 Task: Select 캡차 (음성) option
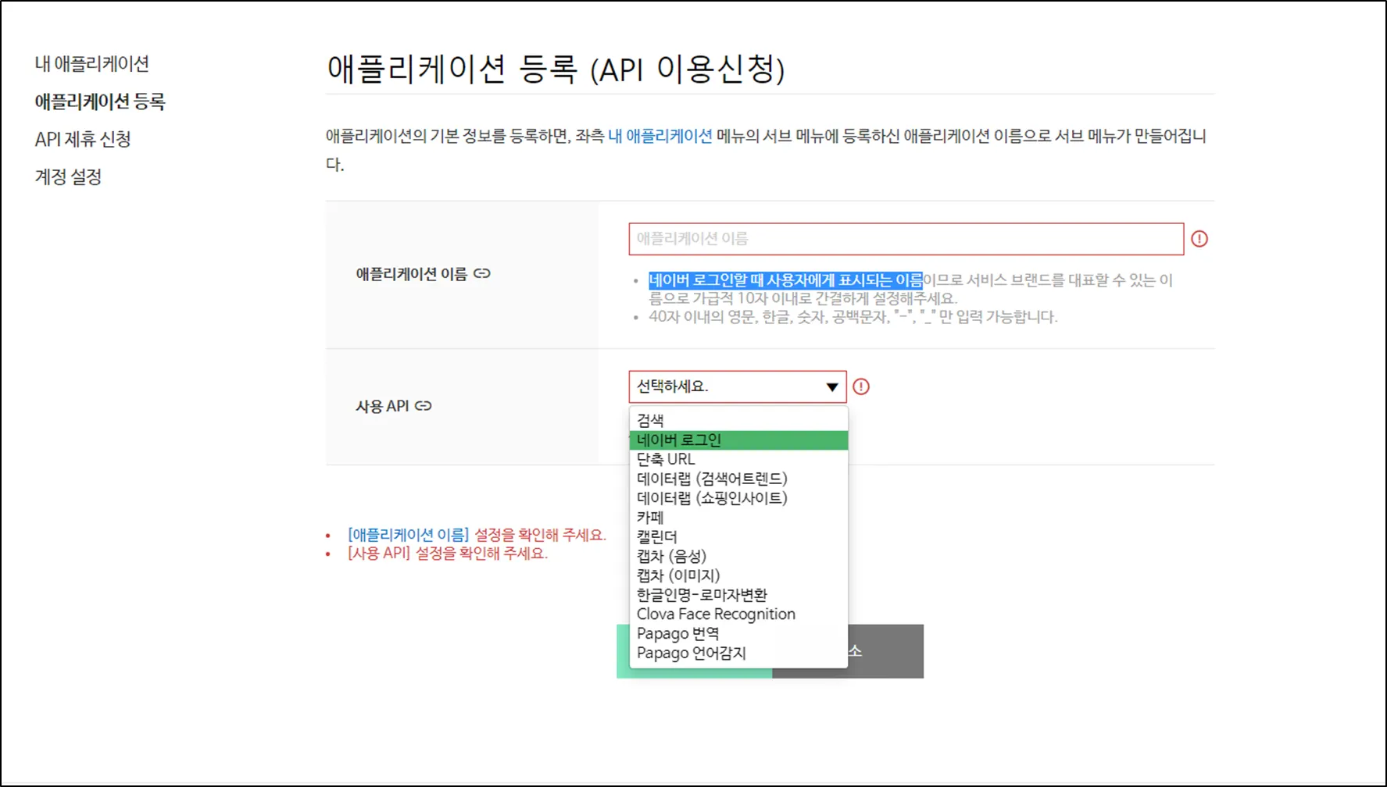(738, 556)
